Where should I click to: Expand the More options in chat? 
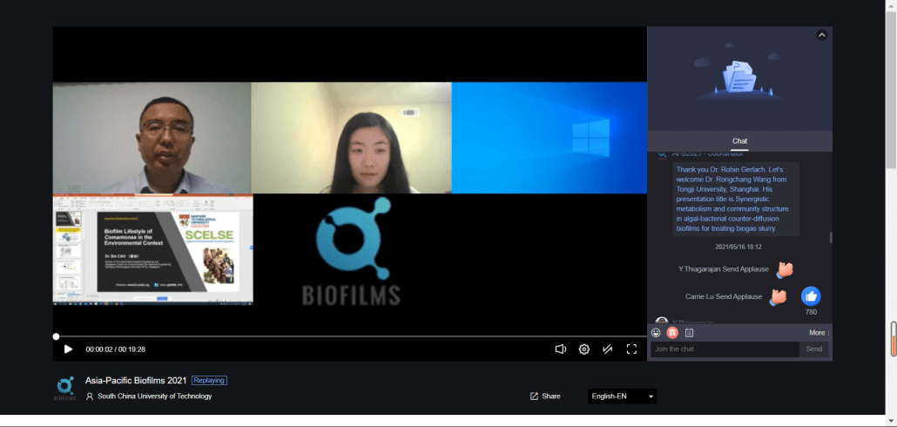click(x=819, y=333)
